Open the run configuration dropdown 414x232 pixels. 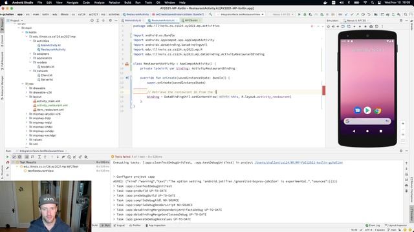(x=240, y=14)
